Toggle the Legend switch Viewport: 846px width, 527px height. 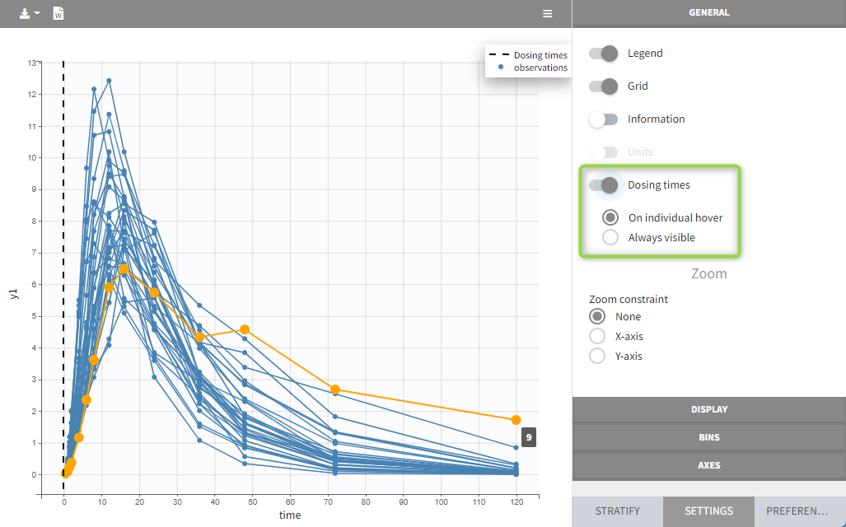pyautogui.click(x=603, y=54)
